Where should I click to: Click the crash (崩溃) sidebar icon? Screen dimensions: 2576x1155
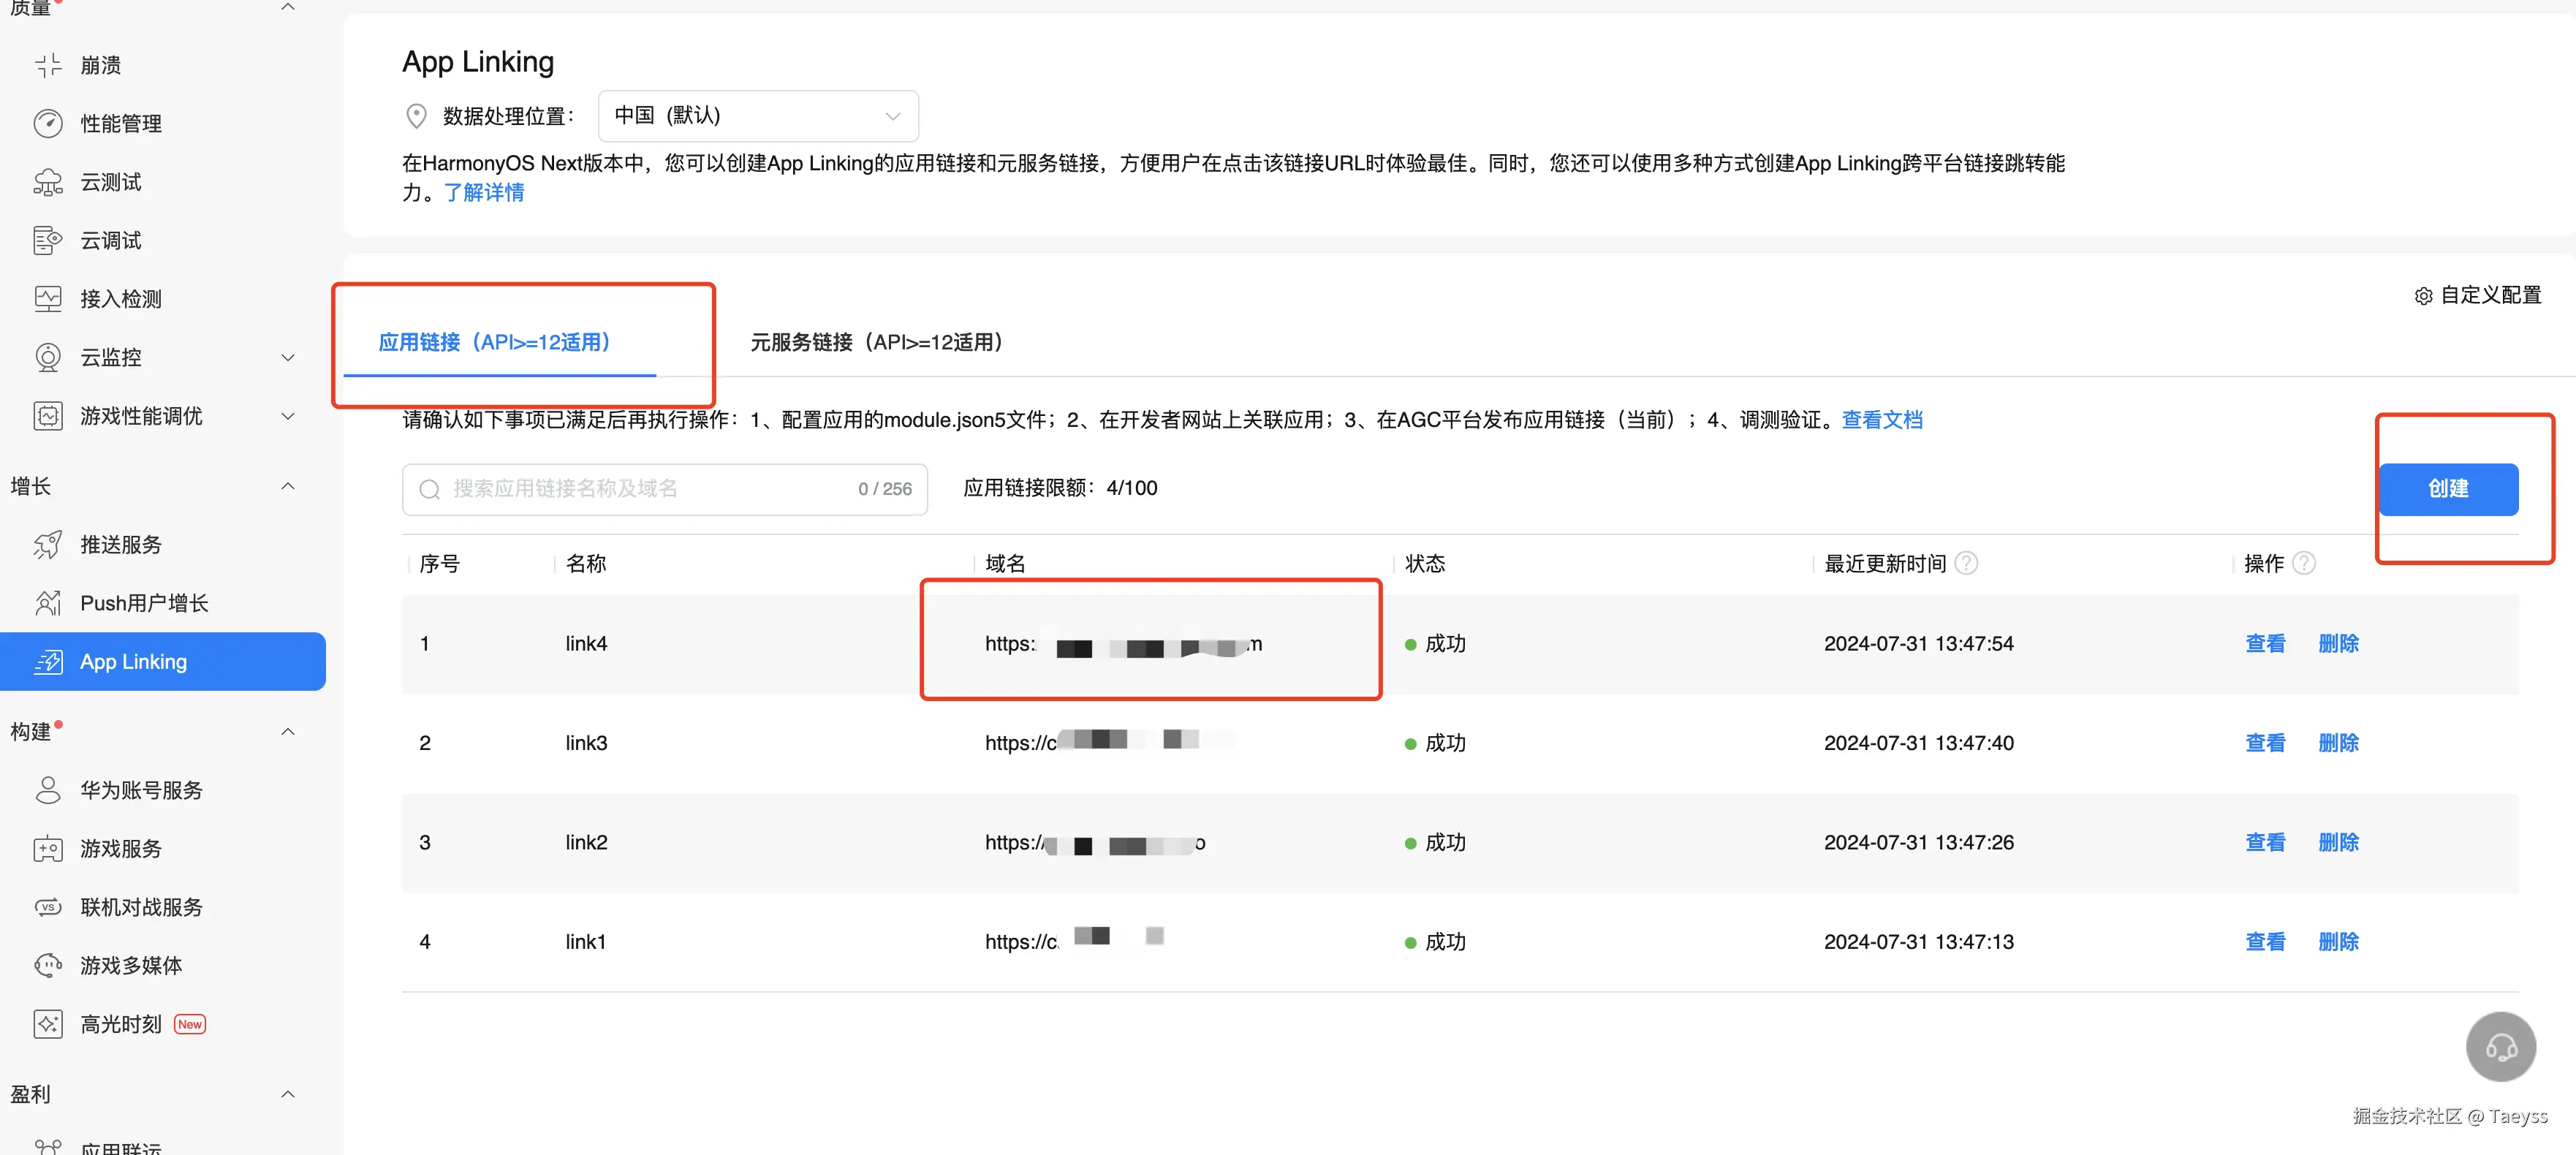[x=47, y=65]
